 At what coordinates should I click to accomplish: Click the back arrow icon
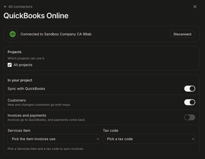[x=5, y=7]
